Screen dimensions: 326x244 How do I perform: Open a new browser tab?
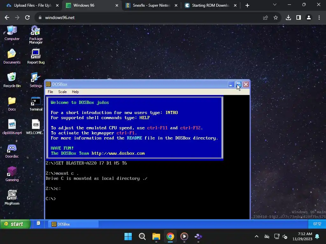[247, 6]
